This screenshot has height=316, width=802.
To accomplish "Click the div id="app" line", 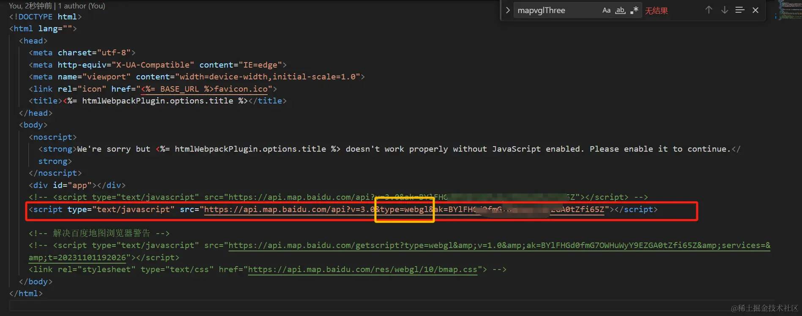I will point(77,185).
